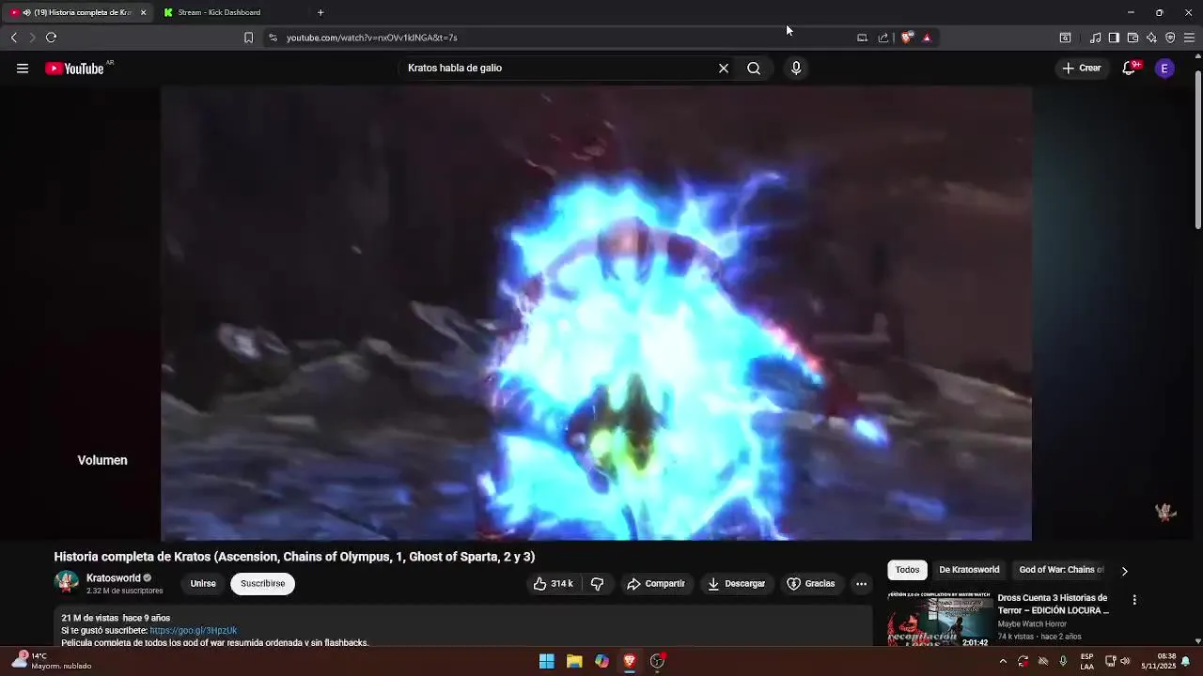Screen dimensions: 1203x676
Task: Open Brave Shields lion icon
Action: click(x=907, y=38)
